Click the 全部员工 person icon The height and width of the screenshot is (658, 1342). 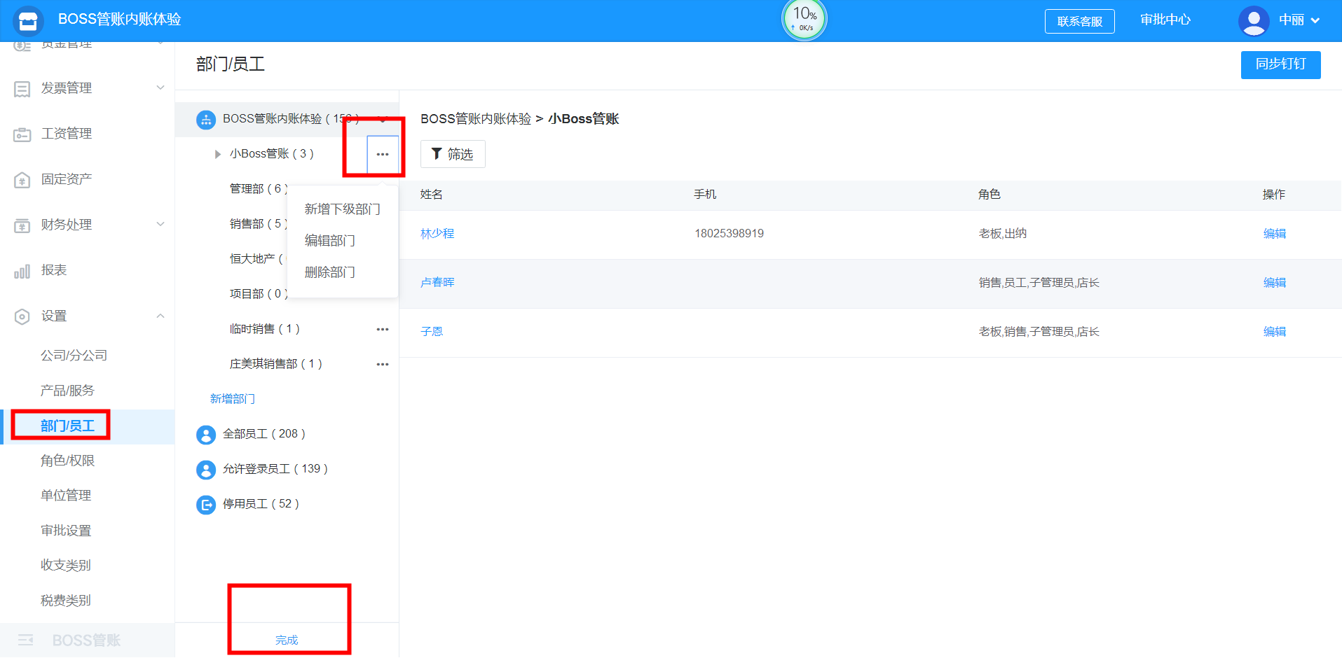(x=206, y=435)
